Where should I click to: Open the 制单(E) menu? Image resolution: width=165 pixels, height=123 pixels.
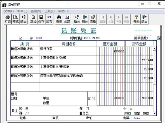point(22,11)
